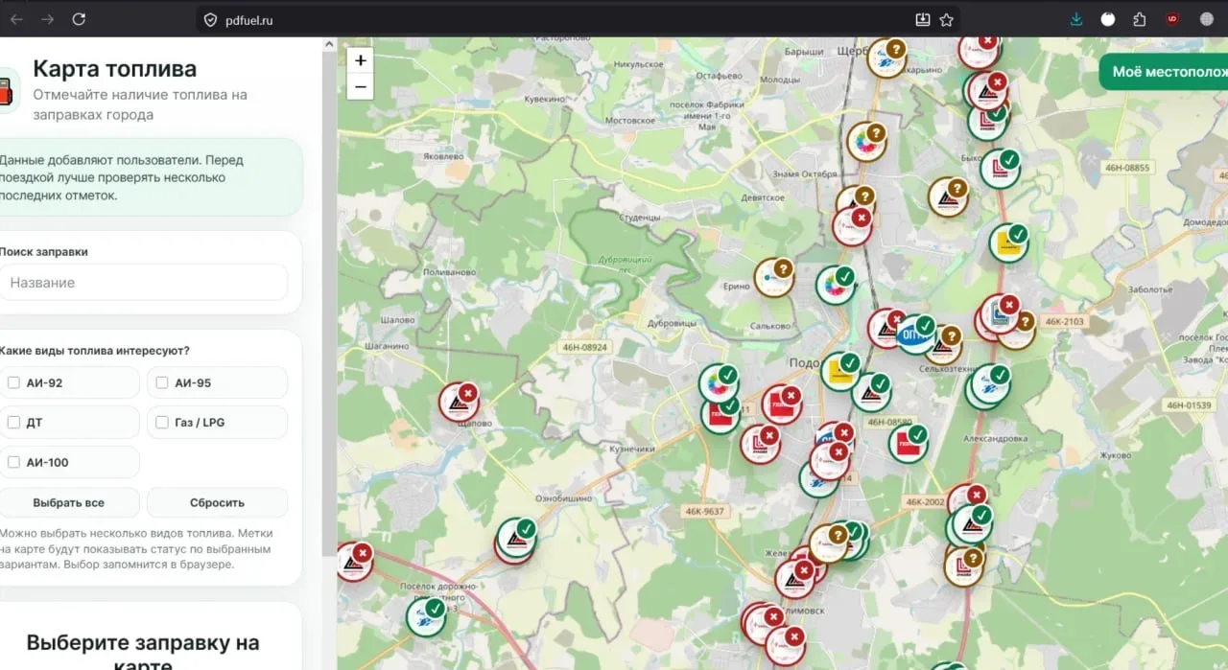Open green-check marker by Поселок дорожно-ремонтного

[425, 617]
